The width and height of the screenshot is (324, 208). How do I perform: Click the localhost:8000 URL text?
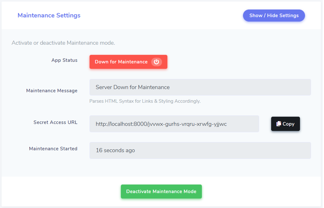click(x=161, y=124)
